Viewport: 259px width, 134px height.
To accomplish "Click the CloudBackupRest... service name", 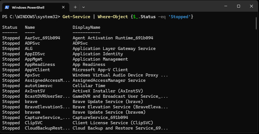I will tap(47, 128).
